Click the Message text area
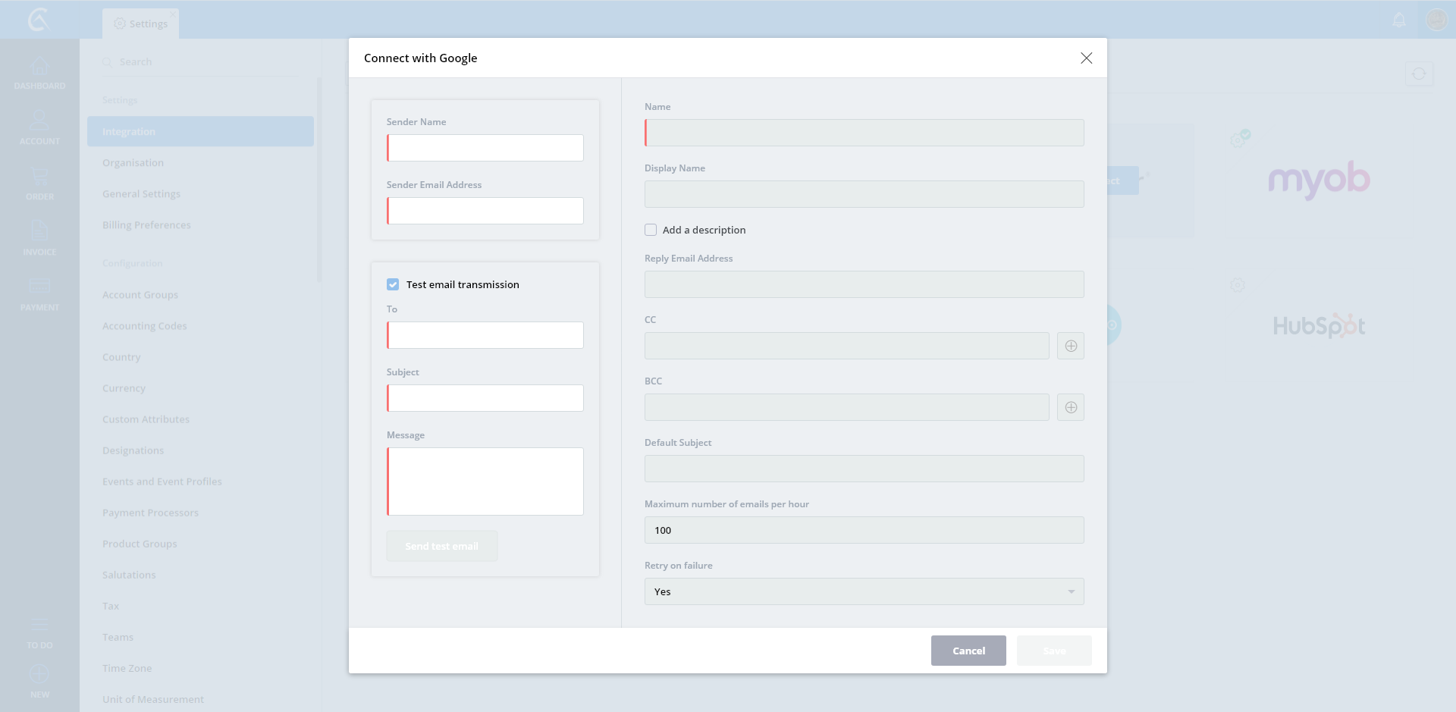Viewport: 1456px width, 712px height. coord(485,481)
